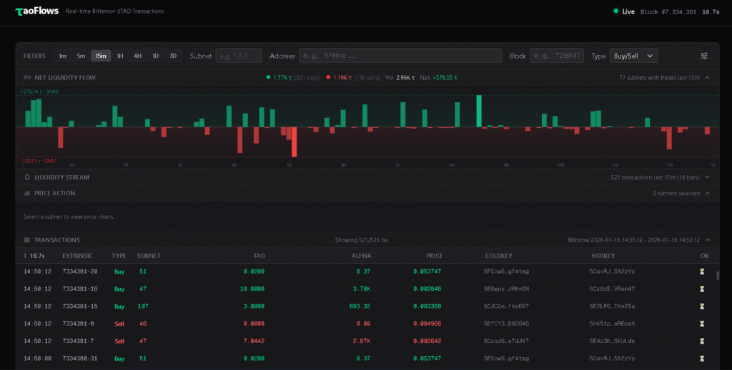
Task: Open the filter settings sliders icon
Action: pyautogui.click(x=704, y=56)
